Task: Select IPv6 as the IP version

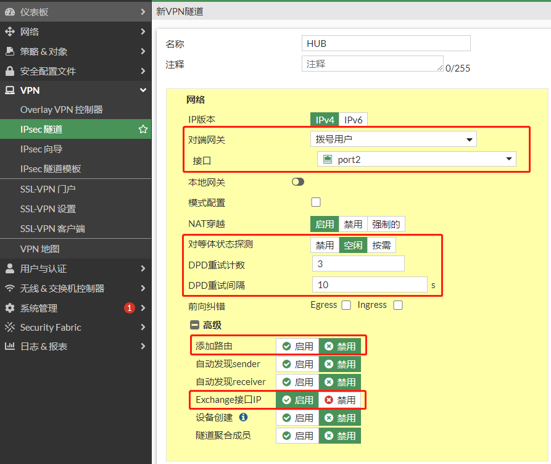Action: [x=353, y=120]
